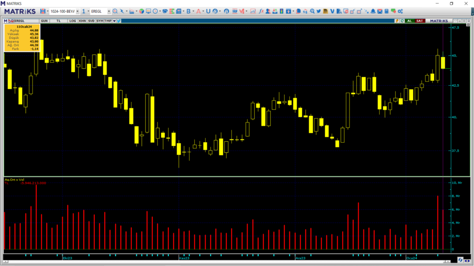The height and width of the screenshot is (266, 474).
Task: Click the horizontal chart scrollbar
Action: pyautogui.click(x=231, y=260)
